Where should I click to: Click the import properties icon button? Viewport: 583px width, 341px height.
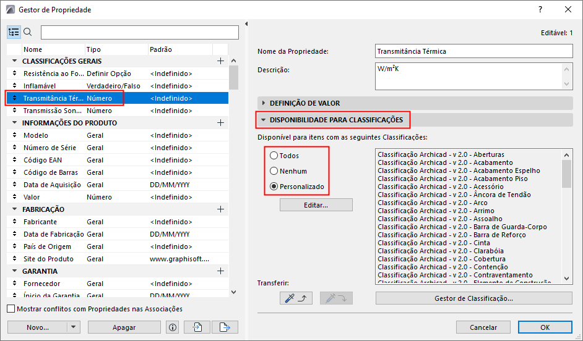(197, 327)
